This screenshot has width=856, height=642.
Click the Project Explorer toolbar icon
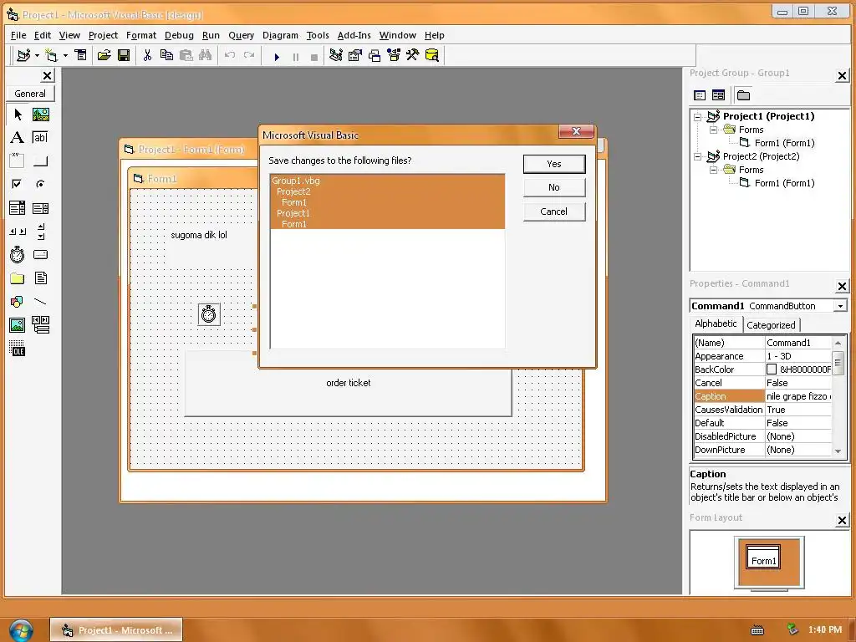tap(336, 55)
